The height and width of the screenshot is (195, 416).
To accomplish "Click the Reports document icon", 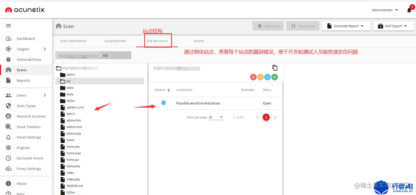I will (9, 80).
